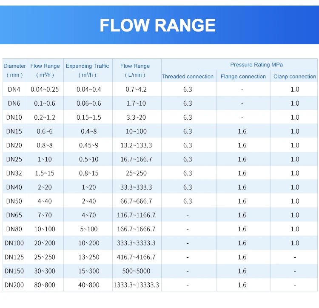Click the Flow Range (L/min) column header
Viewport: 319px width, 308px height.
click(135, 70)
